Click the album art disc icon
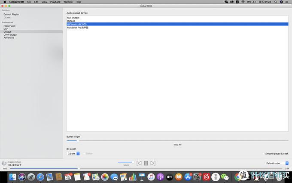Image resolution: width=292 pixels, height=183 pixels. coord(4,163)
